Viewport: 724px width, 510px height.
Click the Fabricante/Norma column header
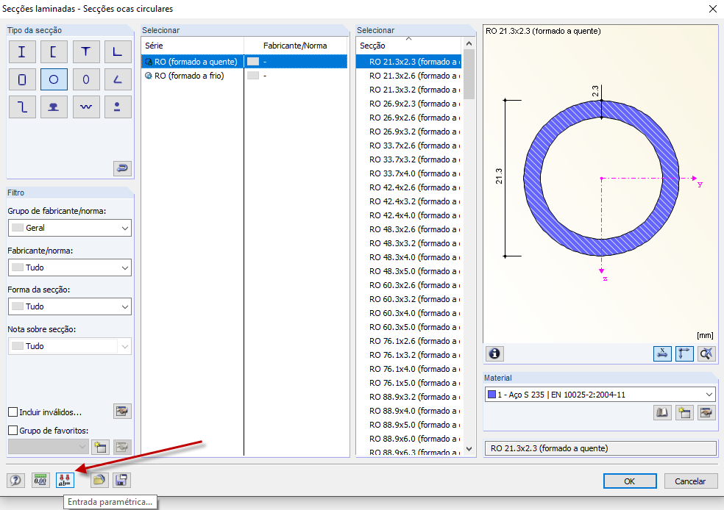[x=296, y=46]
